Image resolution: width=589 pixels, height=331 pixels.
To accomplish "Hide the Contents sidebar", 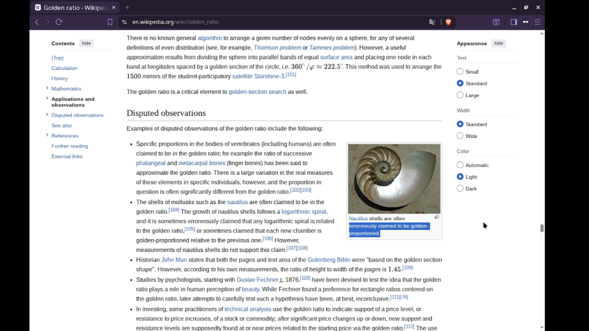I will pos(86,43).
